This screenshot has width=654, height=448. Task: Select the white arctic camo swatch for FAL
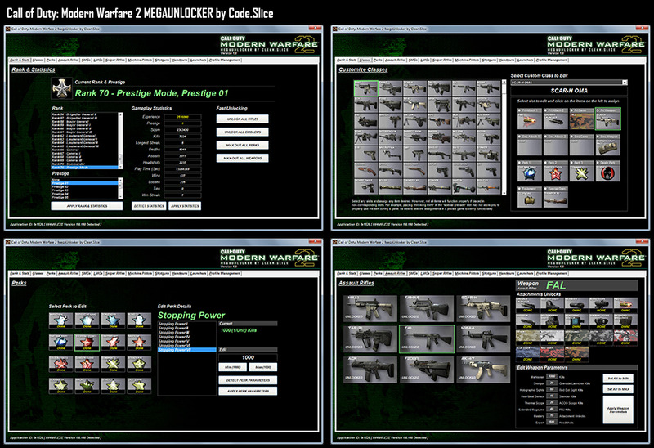[553, 338]
